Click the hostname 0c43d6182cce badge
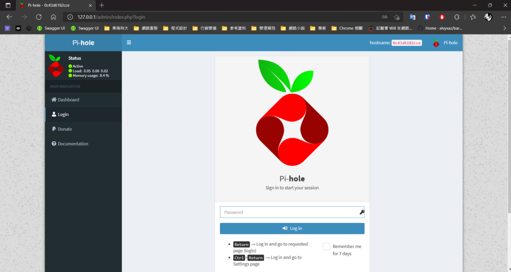511x272 pixels. [x=407, y=43]
